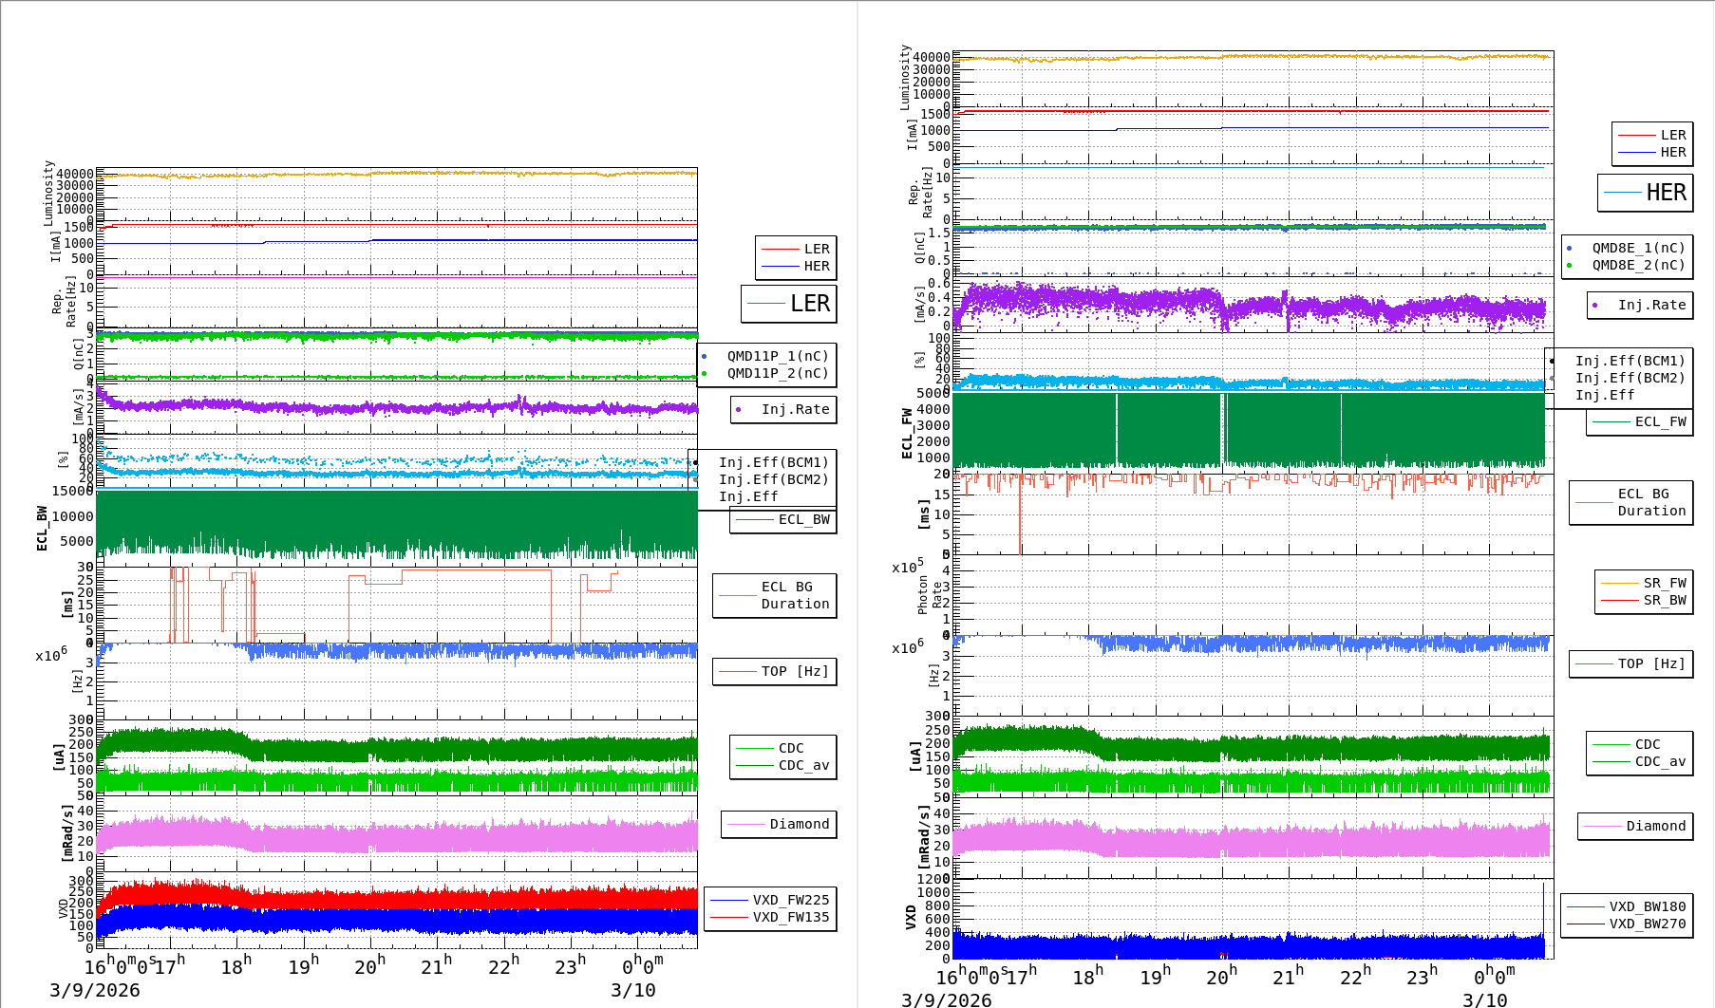
Task: Click the purple Inj.Rate trace in right plot
Action: click(1092, 302)
